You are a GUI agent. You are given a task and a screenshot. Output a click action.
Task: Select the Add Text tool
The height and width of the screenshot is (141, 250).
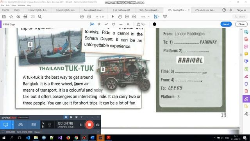[x=92, y=24]
